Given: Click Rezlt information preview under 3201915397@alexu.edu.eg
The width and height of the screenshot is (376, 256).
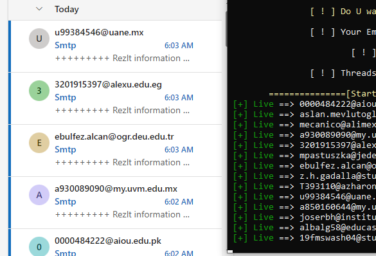Looking at the screenshot, I should (x=122, y=111).
